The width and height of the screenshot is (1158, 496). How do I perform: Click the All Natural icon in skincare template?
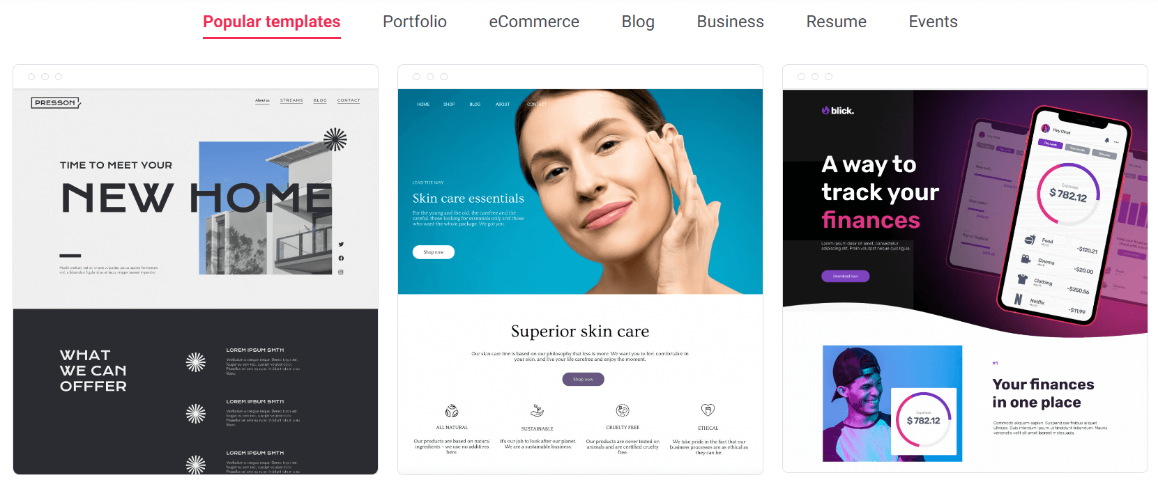[x=452, y=410]
